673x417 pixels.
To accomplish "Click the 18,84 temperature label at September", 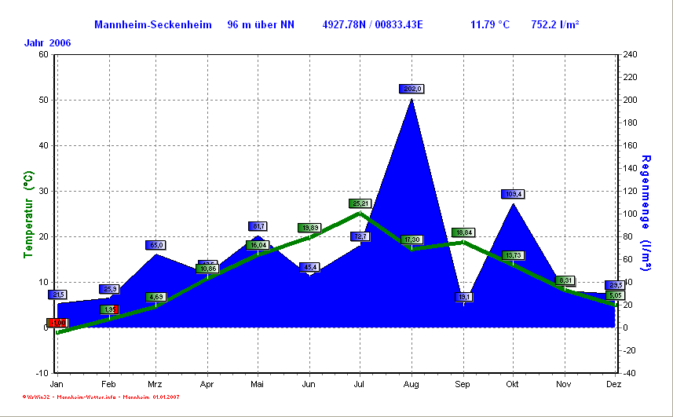I will pos(463,232).
